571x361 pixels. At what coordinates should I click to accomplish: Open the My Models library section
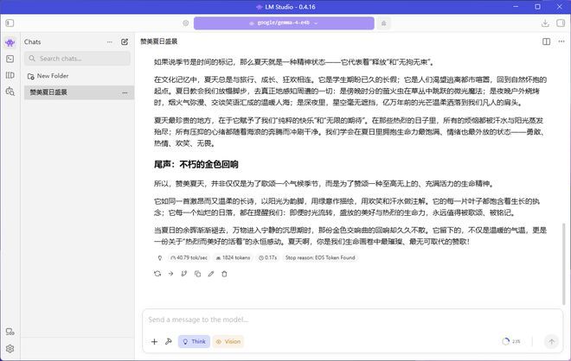click(x=10, y=75)
